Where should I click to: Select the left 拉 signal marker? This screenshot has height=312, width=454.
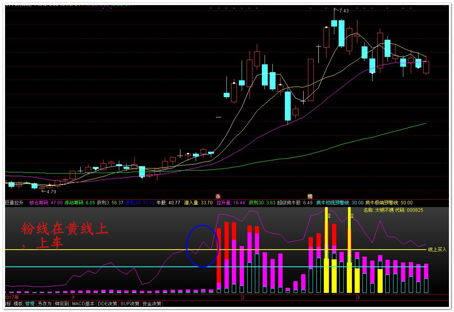click(x=329, y=216)
